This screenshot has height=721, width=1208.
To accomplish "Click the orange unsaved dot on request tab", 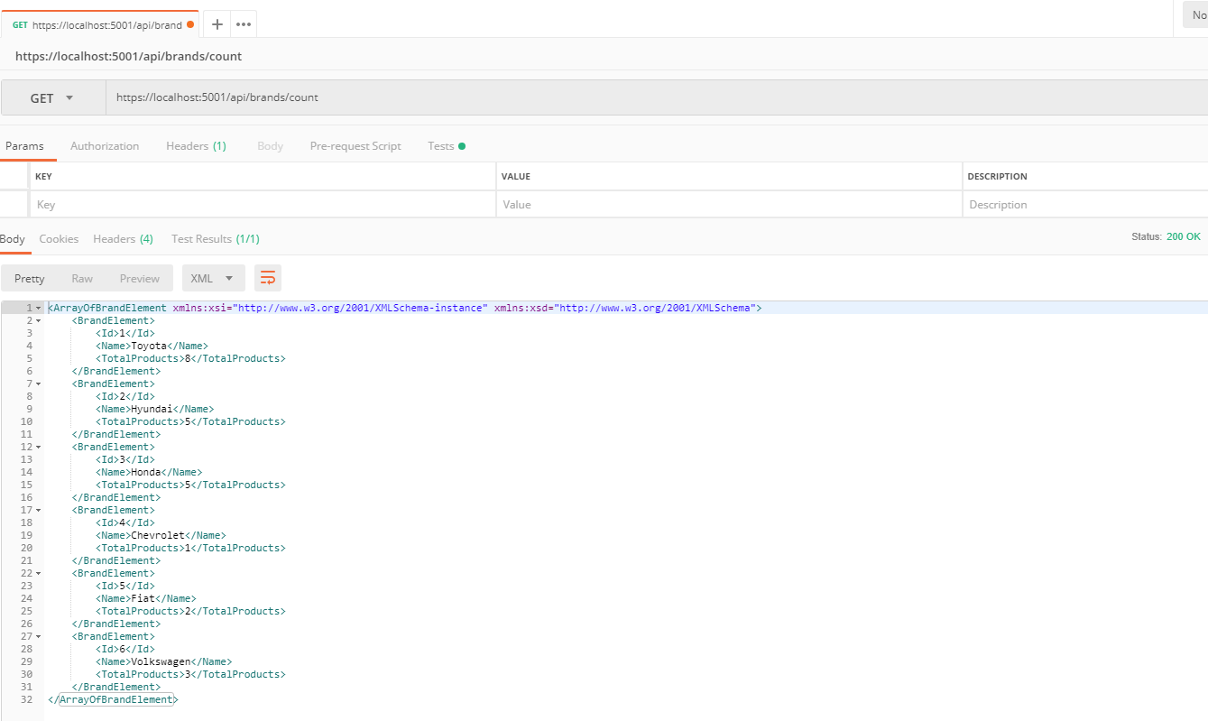I will click(190, 25).
